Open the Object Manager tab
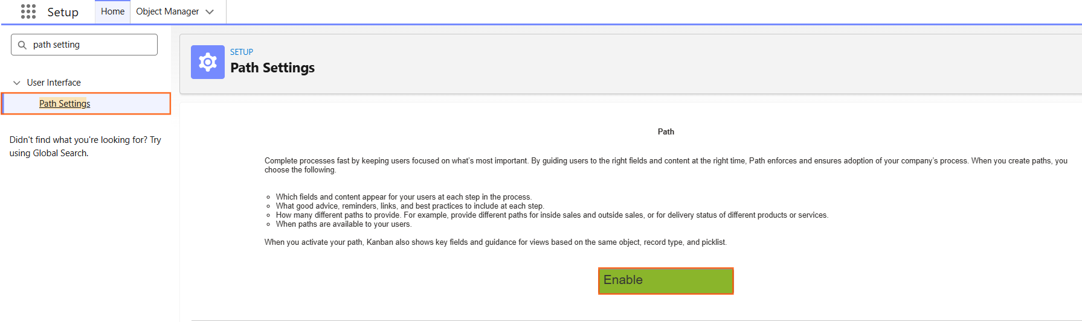The height and width of the screenshot is (322, 1082). tap(167, 11)
